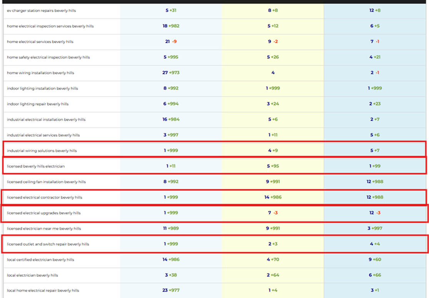Click the '21 -9' ranking value

(171, 42)
